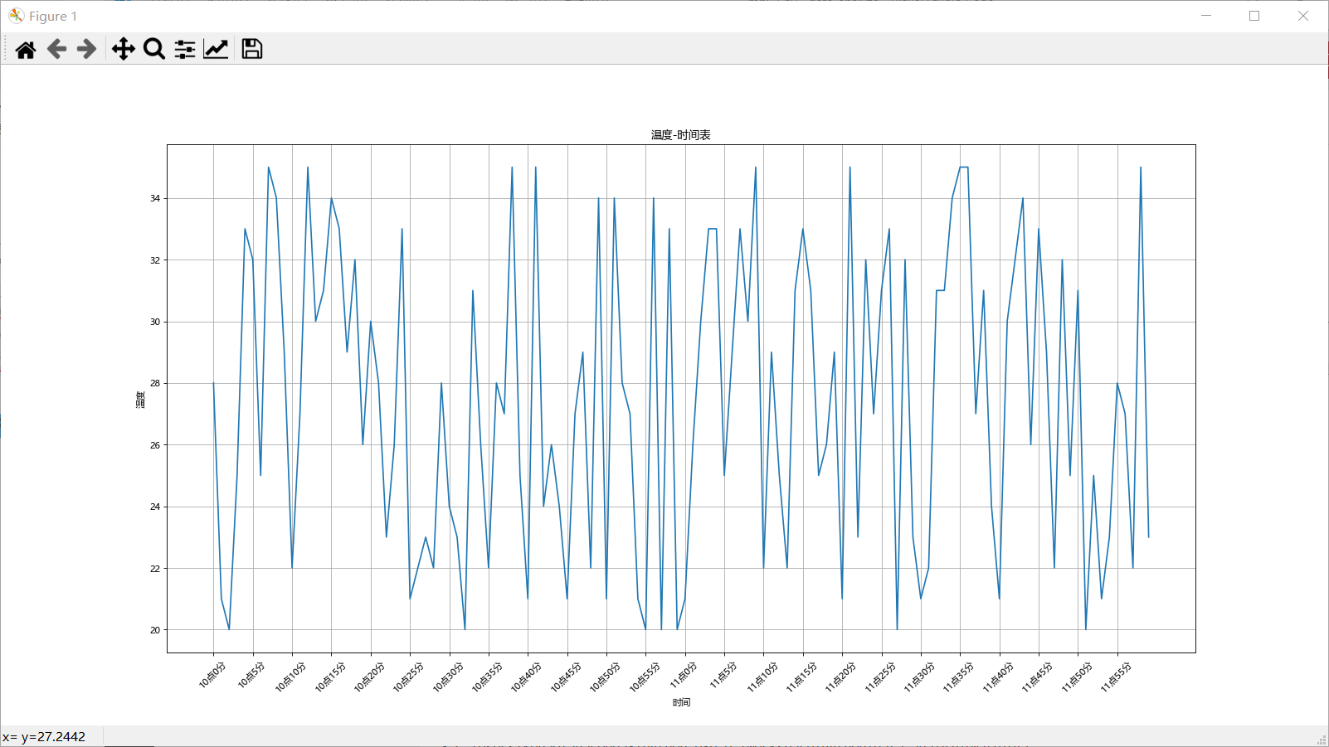Click the cursor coordinate readout y=27.2442

click(x=53, y=737)
